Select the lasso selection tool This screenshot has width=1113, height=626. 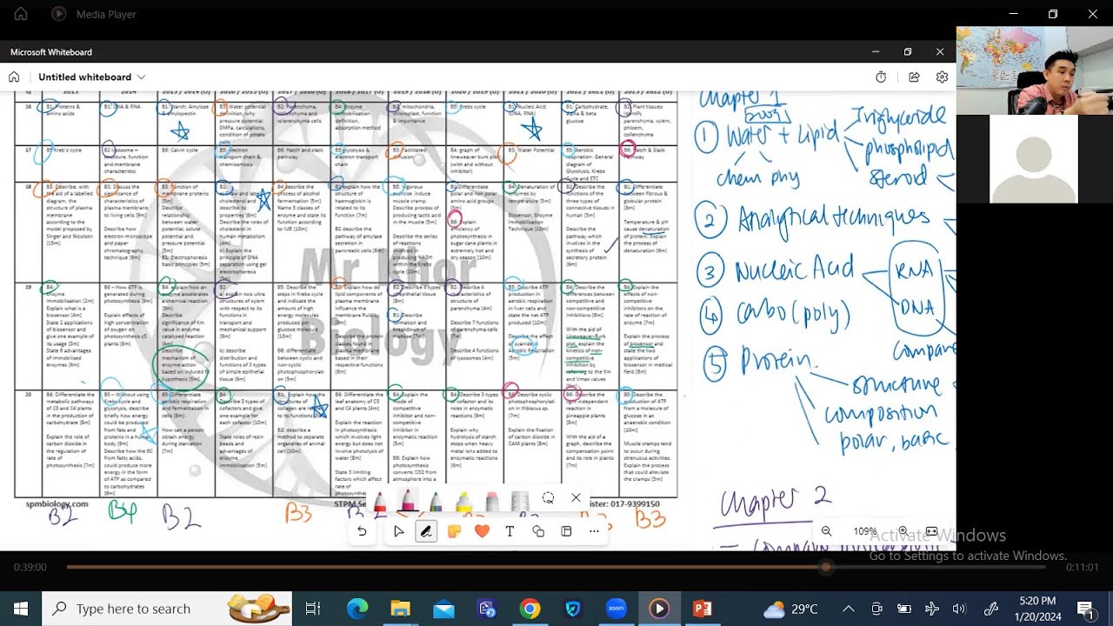pos(548,498)
